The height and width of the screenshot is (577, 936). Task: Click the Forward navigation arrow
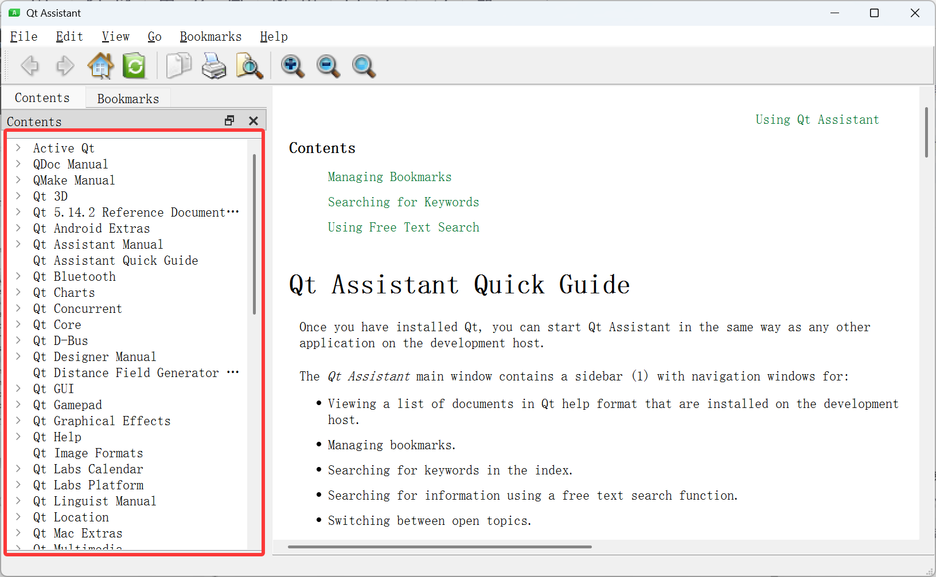(x=65, y=66)
